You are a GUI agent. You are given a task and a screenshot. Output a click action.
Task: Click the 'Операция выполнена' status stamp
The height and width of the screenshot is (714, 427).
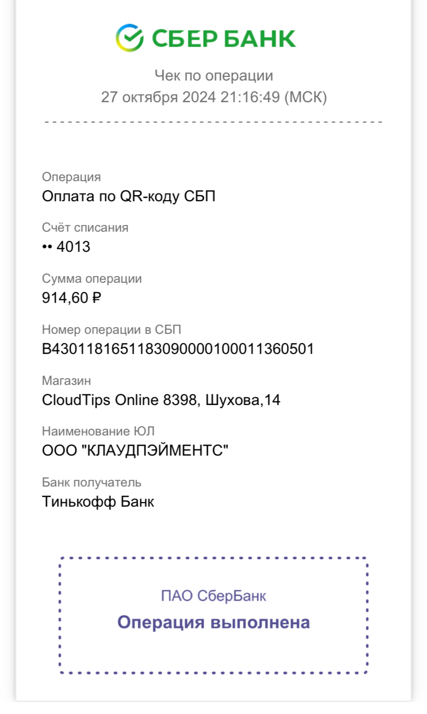click(x=213, y=622)
